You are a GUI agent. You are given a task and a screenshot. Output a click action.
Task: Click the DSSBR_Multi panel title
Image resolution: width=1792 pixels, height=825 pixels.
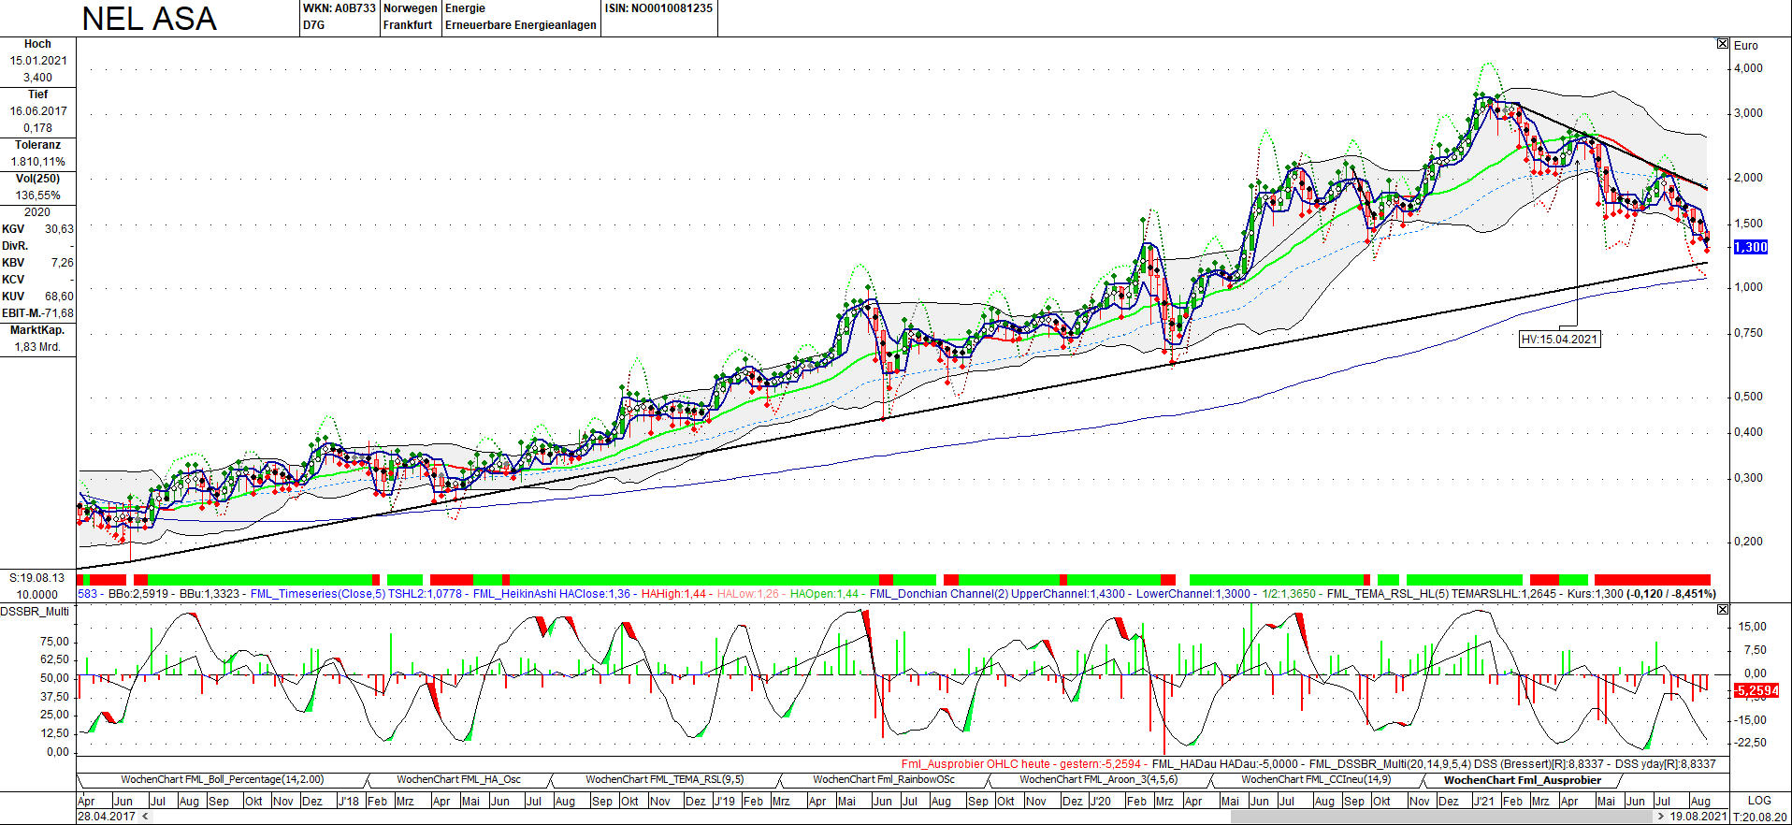(x=35, y=612)
